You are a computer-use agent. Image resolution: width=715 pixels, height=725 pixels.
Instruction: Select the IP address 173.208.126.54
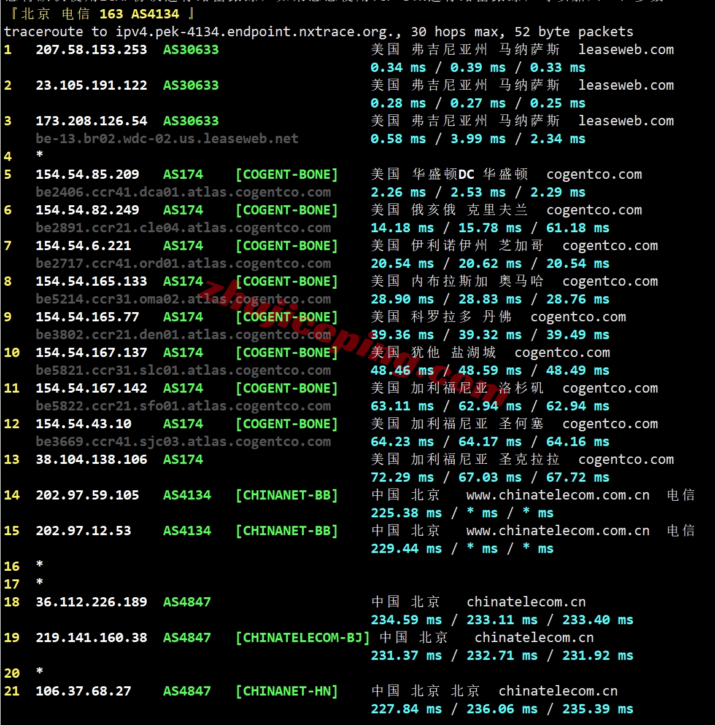(91, 120)
